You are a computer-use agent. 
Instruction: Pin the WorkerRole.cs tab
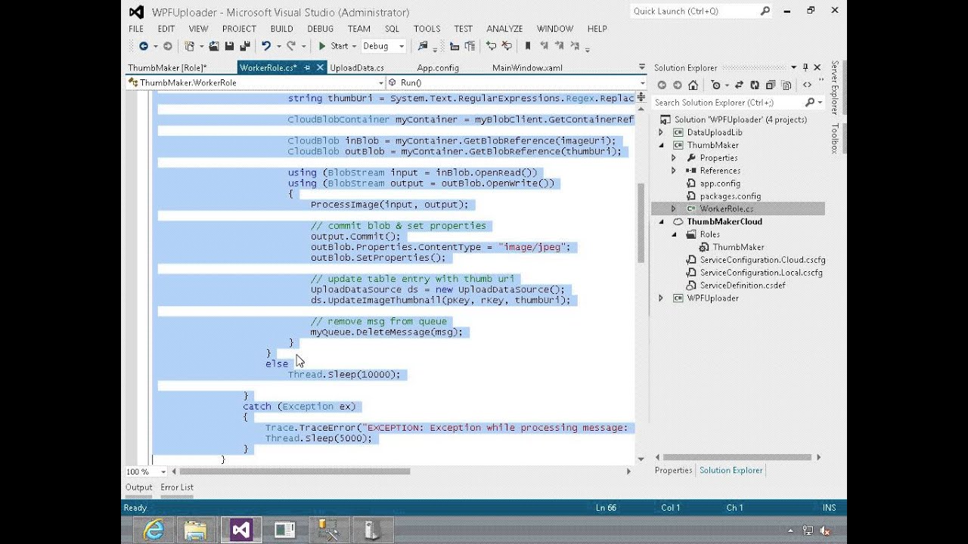(x=307, y=68)
